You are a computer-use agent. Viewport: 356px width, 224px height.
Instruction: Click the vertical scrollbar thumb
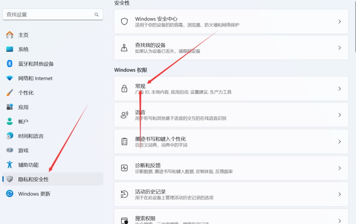[x=355, y=26]
